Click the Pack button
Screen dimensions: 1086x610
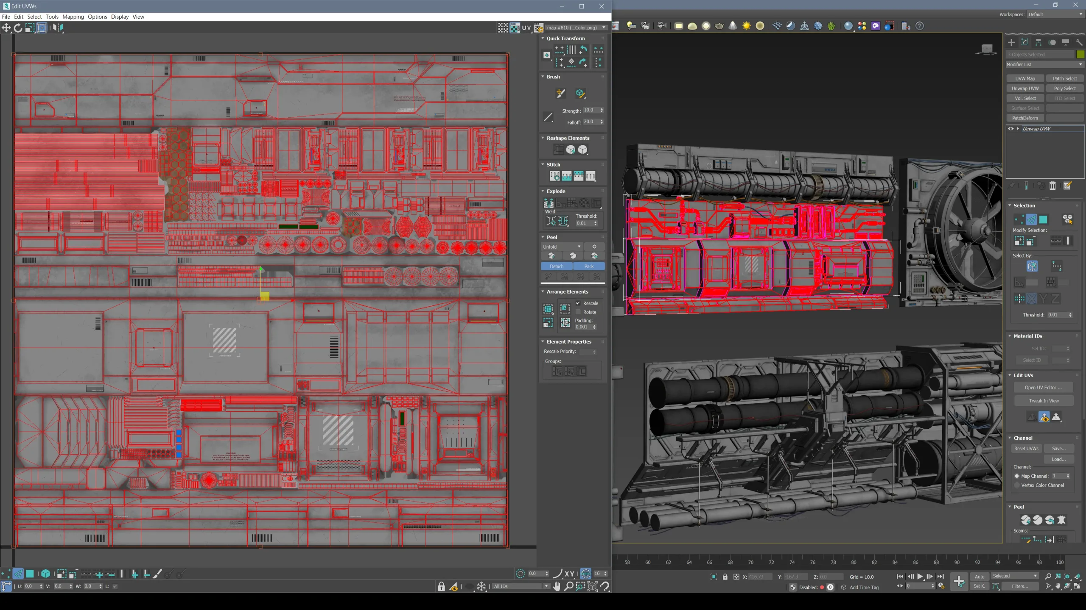[x=589, y=266]
